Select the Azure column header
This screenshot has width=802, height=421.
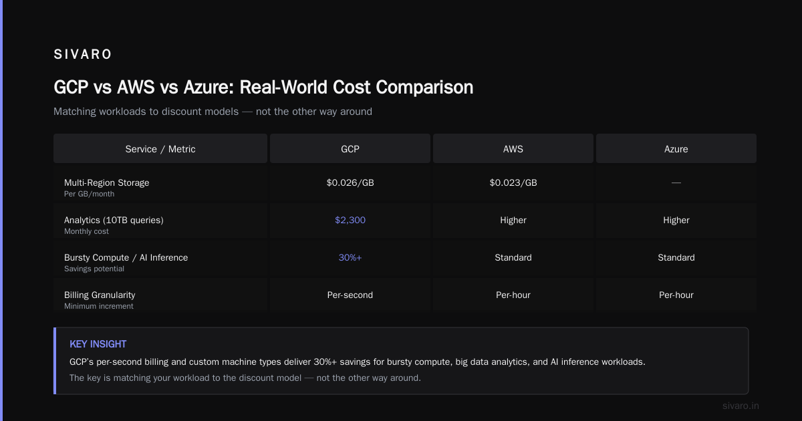(676, 149)
